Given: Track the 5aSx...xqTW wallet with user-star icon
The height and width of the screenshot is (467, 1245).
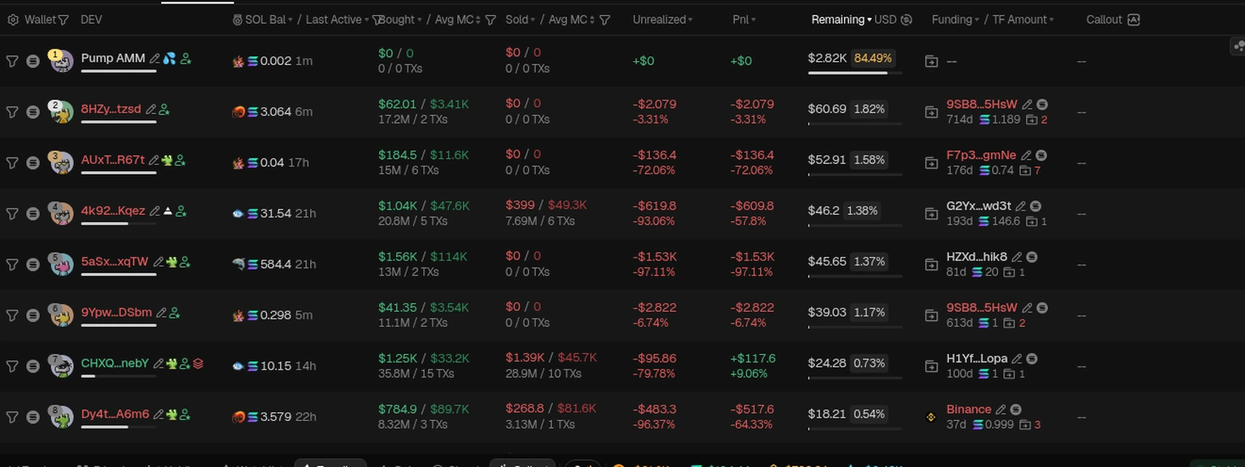Looking at the screenshot, I should coord(185,262).
